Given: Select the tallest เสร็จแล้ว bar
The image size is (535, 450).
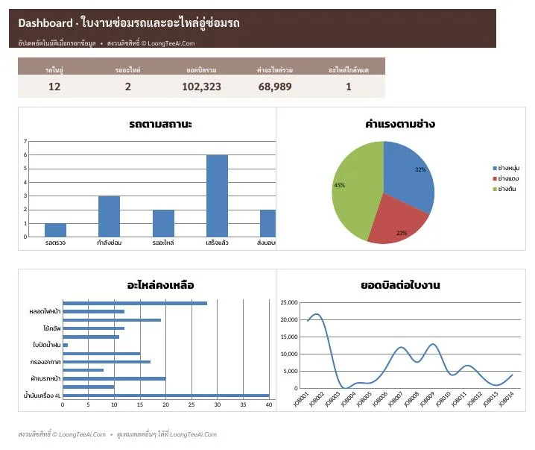Looking at the screenshot, I should point(217,196).
